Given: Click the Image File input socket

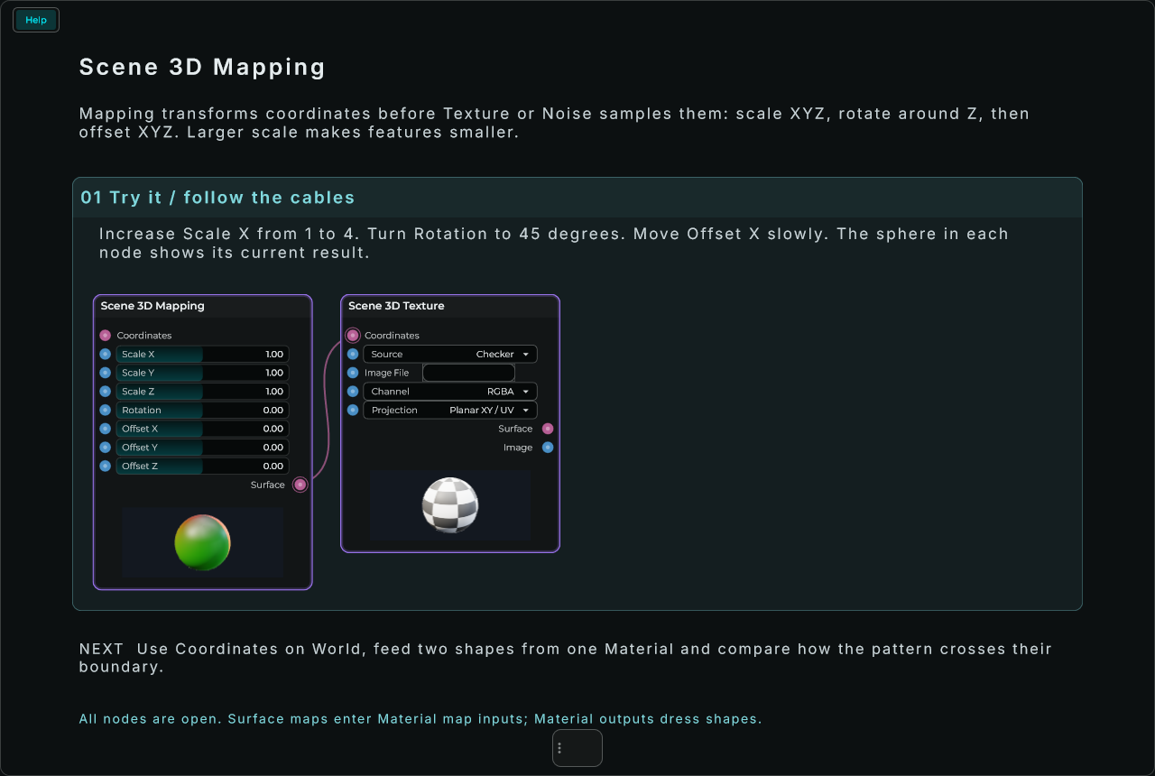Looking at the screenshot, I should pyautogui.click(x=353, y=373).
